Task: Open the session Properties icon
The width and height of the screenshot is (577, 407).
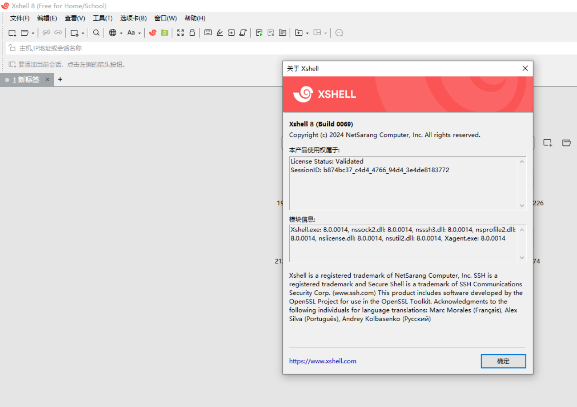Action: [x=75, y=33]
